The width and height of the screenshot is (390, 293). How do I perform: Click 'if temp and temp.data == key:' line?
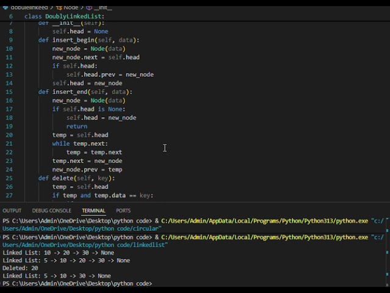(103, 195)
